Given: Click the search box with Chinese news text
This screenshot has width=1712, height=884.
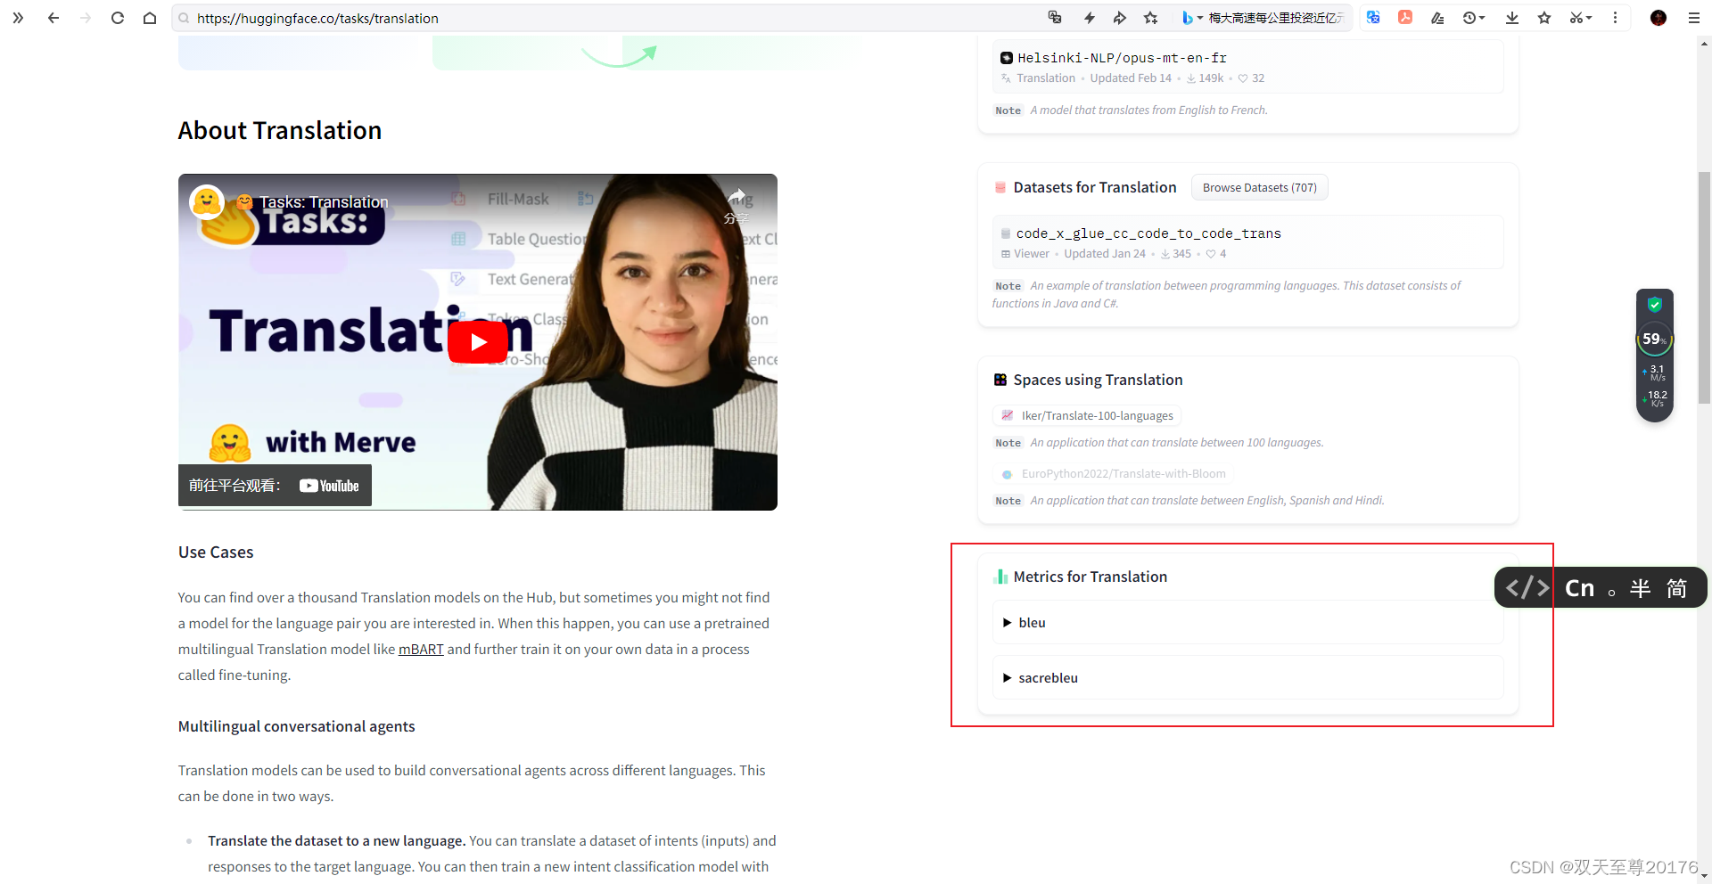Looking at the screenshot, I should 1275,18.
